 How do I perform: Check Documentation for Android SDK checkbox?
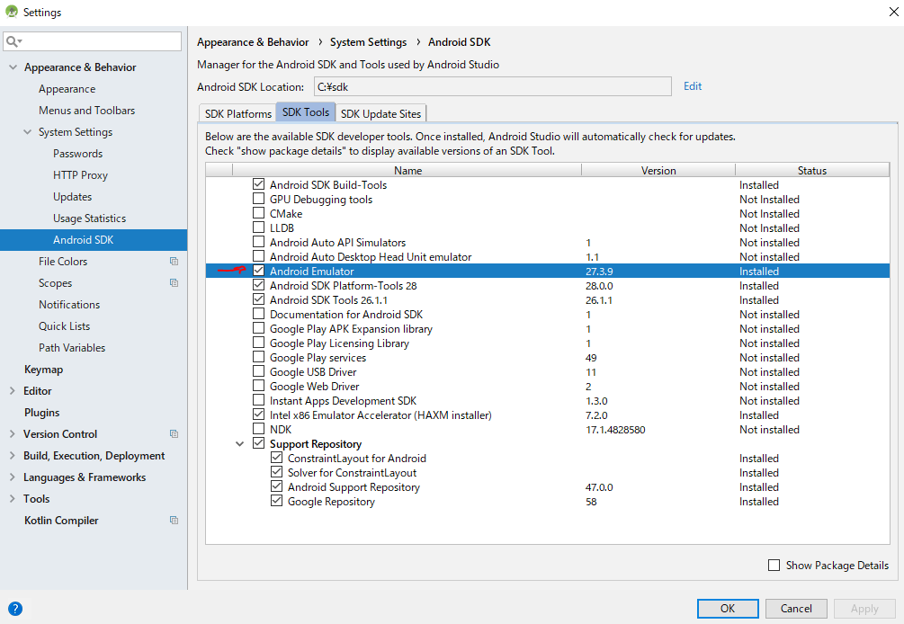pyautogui.click(x=258, y=314)
